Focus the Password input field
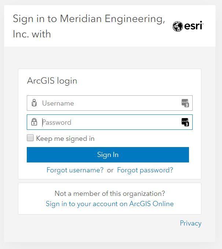This screenshot has width=222, height=249. [110, 122]
